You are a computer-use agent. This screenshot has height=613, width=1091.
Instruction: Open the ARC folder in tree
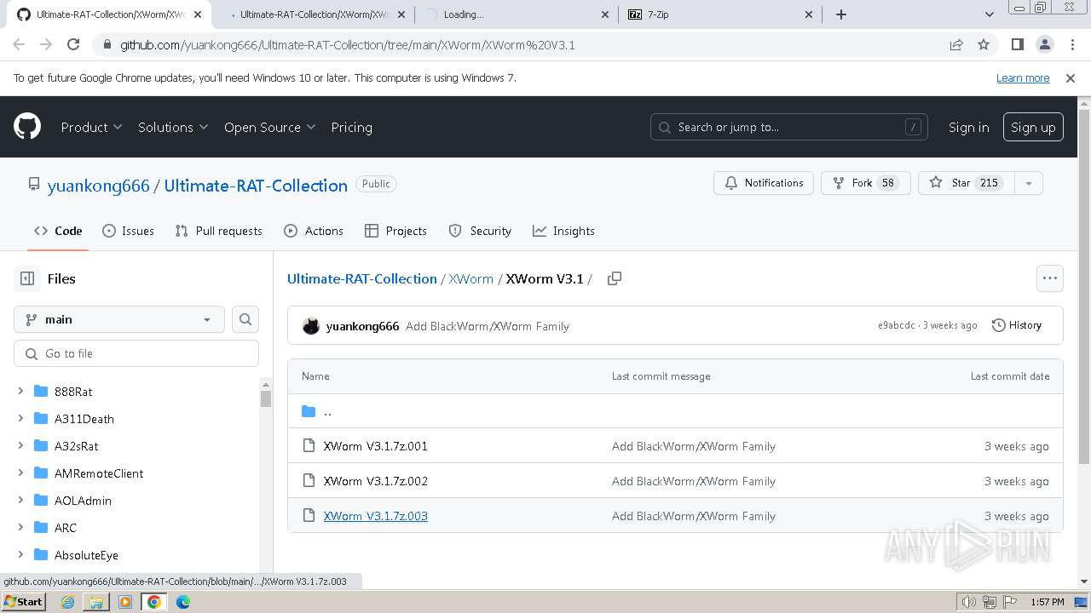pyautogui.click(x=65, y=528)
